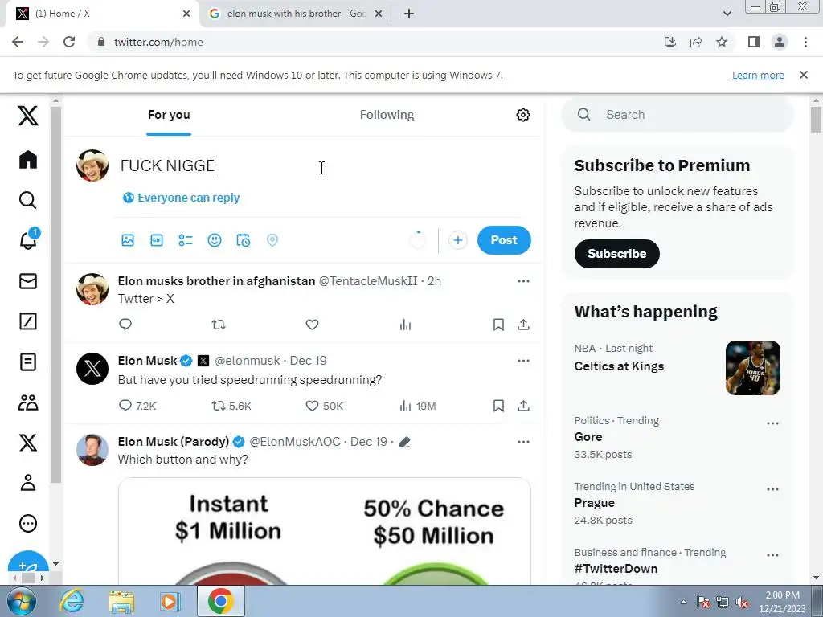Open Lists icon in sidebar
823x617 pixels.
click(x=28, y=362)
